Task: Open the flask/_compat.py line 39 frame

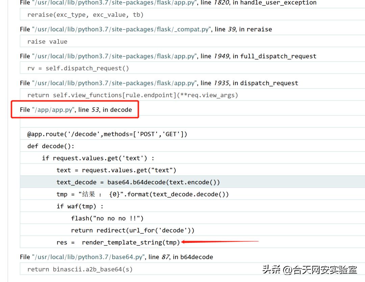Action: 146,29
